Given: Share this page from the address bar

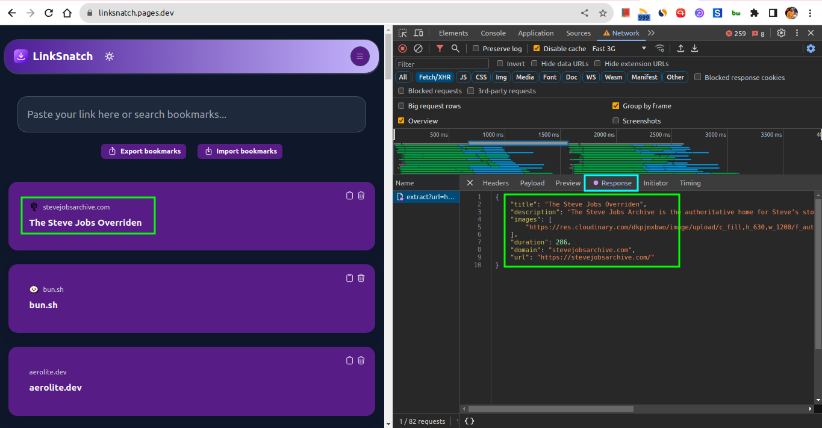Looking at the screenshot, I should pos(585,13).
